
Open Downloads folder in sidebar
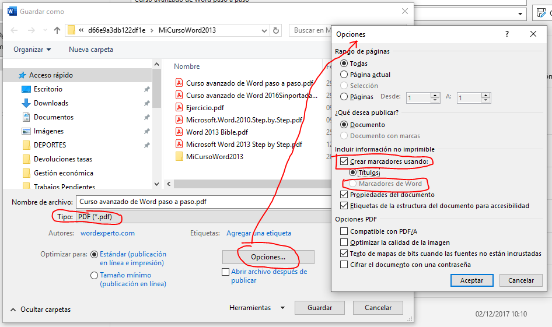(51, 103)
